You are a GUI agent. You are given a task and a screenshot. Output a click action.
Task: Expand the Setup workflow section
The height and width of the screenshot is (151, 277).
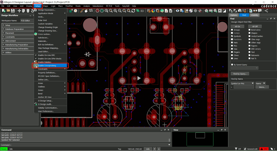point(3,25)
